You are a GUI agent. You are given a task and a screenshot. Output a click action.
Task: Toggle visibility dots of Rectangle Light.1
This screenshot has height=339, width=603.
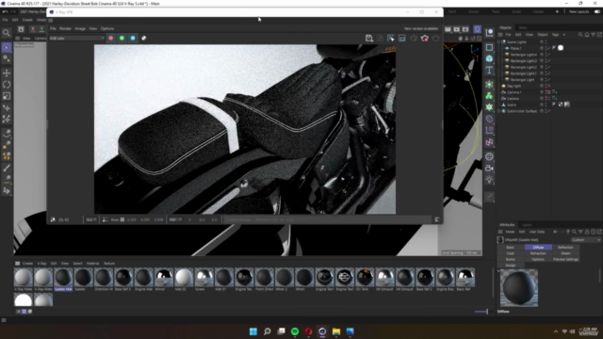pos(546,73)
